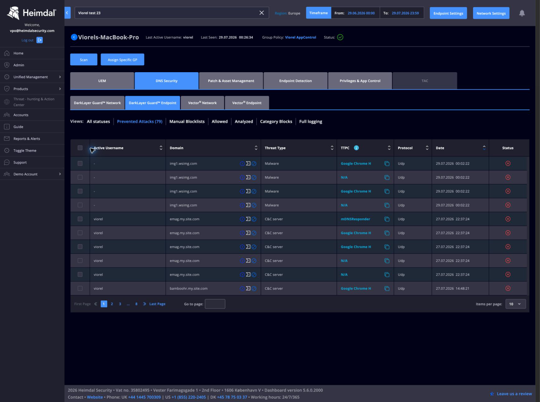Screen dimensions: 540x402
Task: Open the Viorel AppControl group policy link
Action: [x=300, y=37]
